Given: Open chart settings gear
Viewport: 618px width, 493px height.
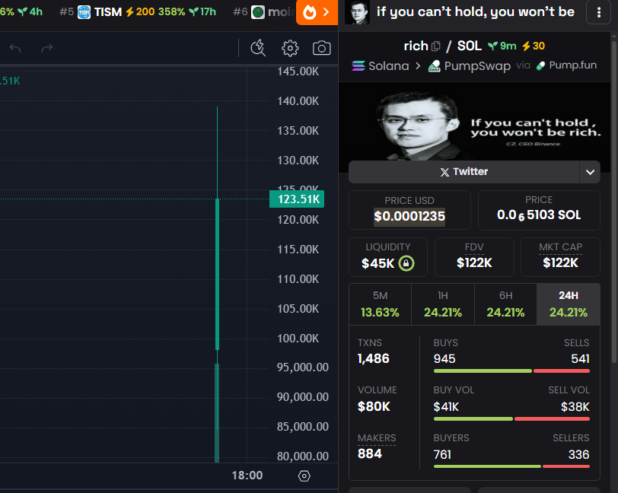Looking at the screenshot, I should [x=290, y=48].
